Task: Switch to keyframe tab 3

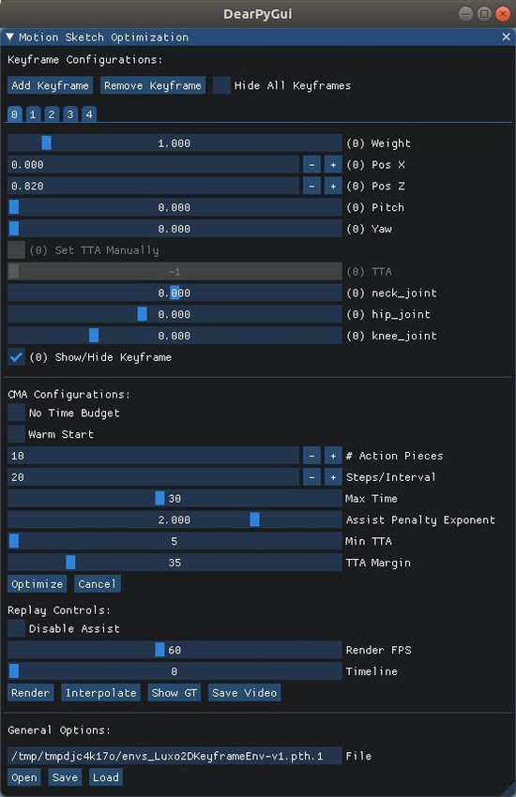Action: [70, 113]
